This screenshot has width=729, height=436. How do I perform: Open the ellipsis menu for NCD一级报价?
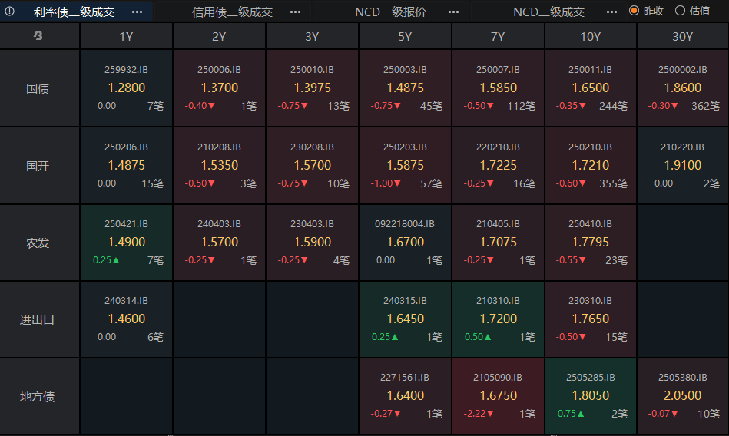click(453, 12)
